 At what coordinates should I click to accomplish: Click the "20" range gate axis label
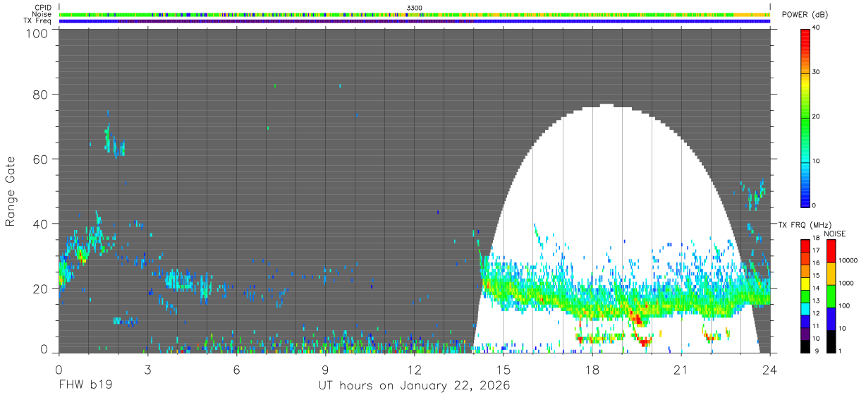coord(41,289)
